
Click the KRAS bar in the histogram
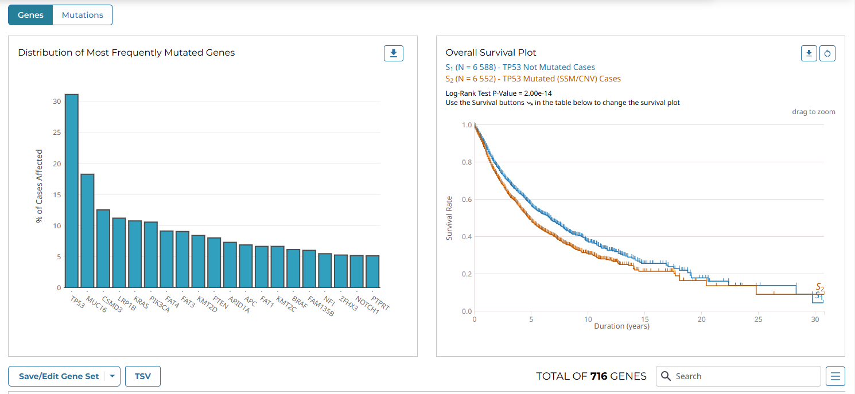pyautogui.click(x=135, y=253)
